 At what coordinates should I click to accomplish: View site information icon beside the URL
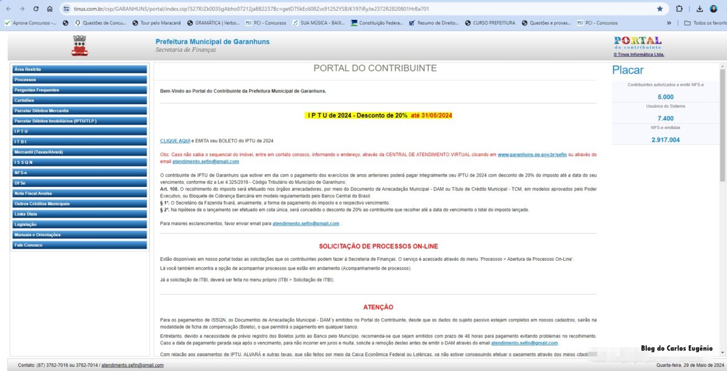click(67, 9)
